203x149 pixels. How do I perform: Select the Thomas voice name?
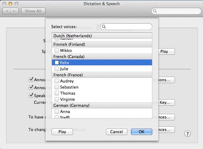coord(68,93)
